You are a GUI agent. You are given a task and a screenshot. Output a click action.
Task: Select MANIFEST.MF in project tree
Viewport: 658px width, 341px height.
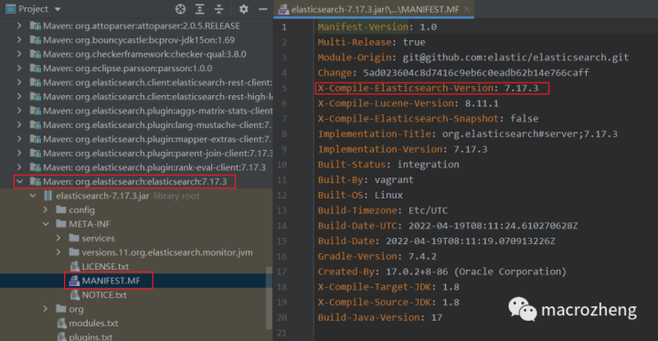(111, 281)
